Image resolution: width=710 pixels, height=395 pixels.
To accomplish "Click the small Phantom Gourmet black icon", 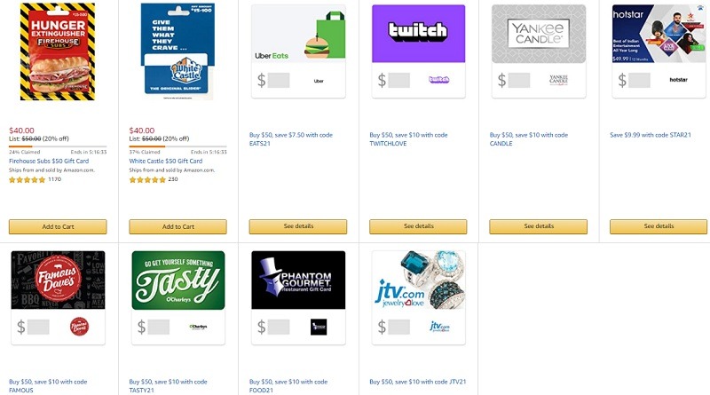I will 319,327.
